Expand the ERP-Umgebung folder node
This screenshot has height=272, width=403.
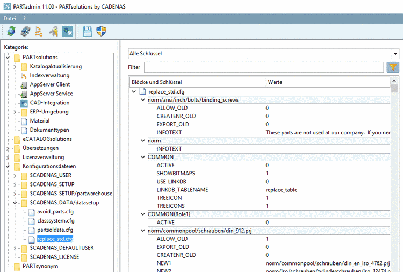click(15, 112)
